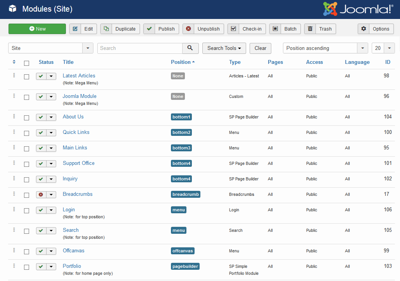Sort modules by the Access column header

tap(314, 62)
